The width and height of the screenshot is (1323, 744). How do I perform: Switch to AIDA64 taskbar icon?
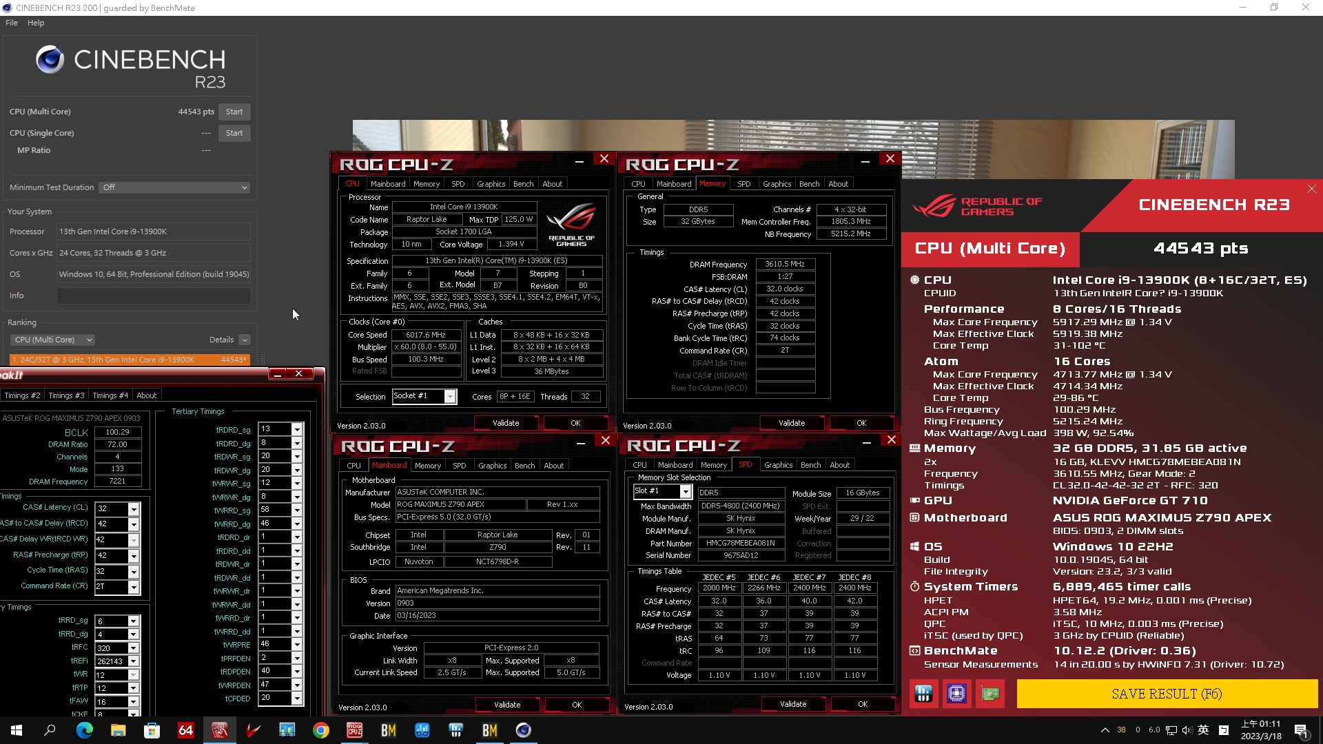click(185, 730)
